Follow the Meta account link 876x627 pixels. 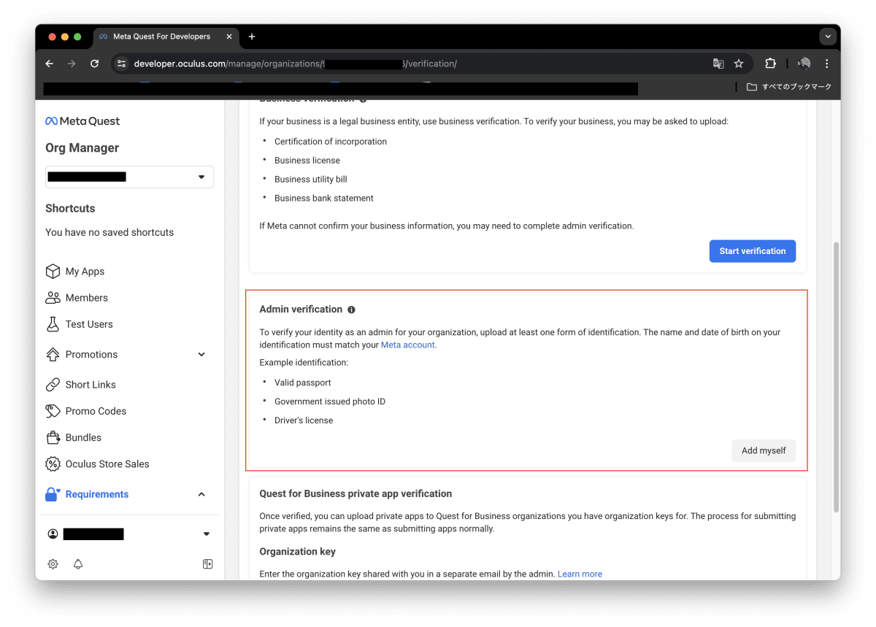click(408, 345)
